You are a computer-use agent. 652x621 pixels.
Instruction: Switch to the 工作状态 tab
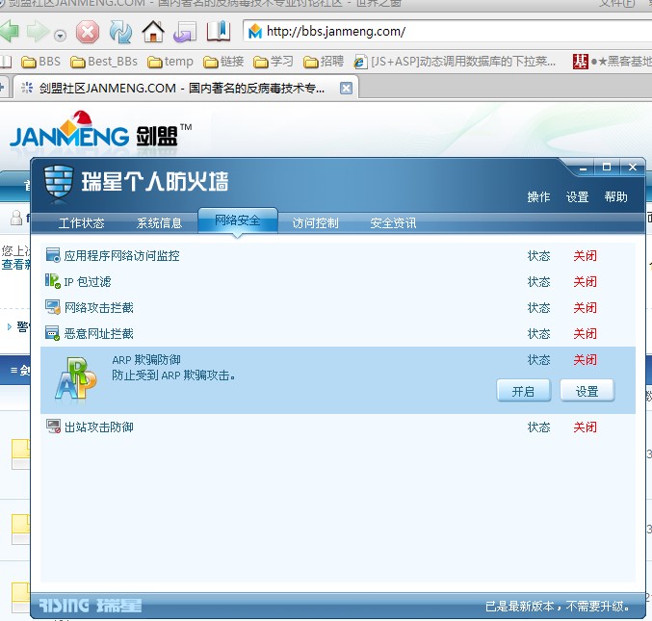click(82, 223)
